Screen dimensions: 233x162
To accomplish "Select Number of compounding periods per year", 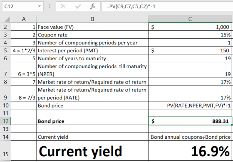I will tap(92, 42).
